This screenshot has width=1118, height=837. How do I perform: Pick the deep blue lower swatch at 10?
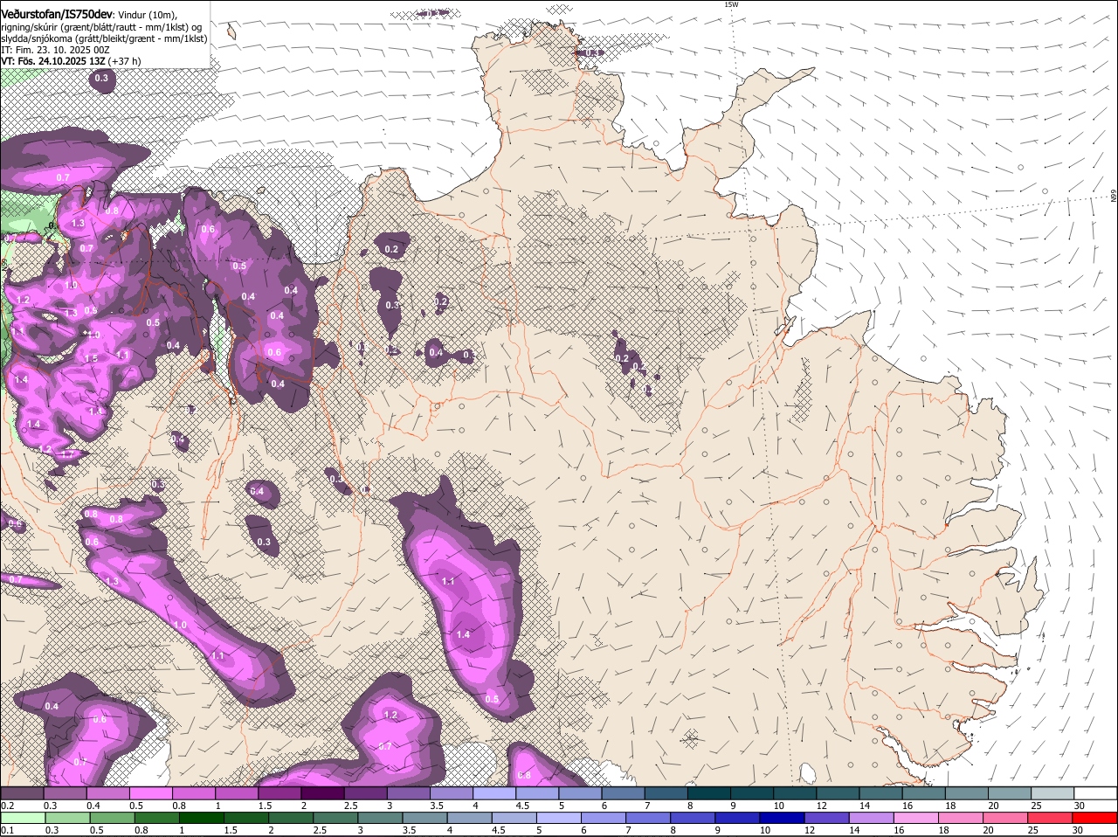782,819
